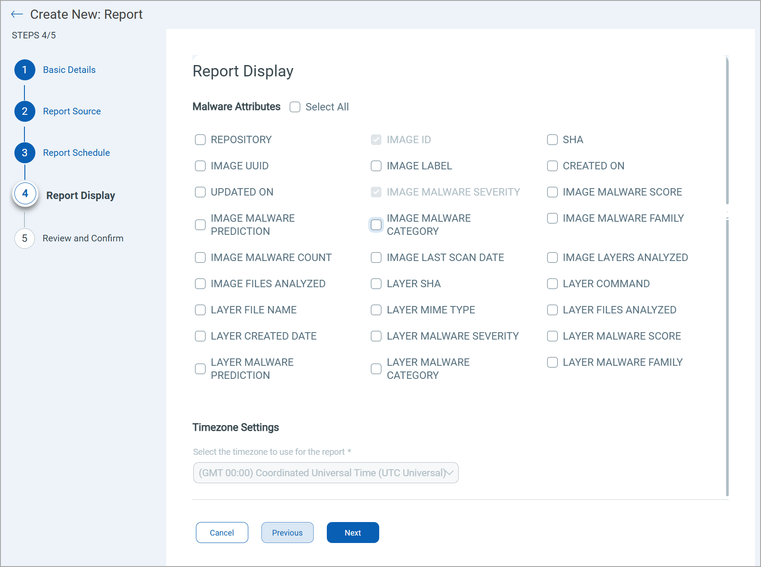Open the Report Source step
This screenshot has width=761, height=567.
[x=72, y=111]
